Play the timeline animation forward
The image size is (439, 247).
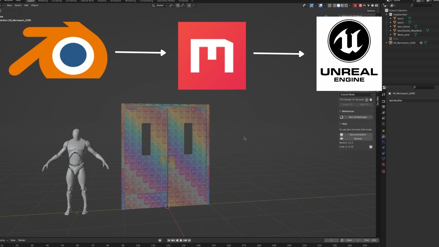coord(181,240)
